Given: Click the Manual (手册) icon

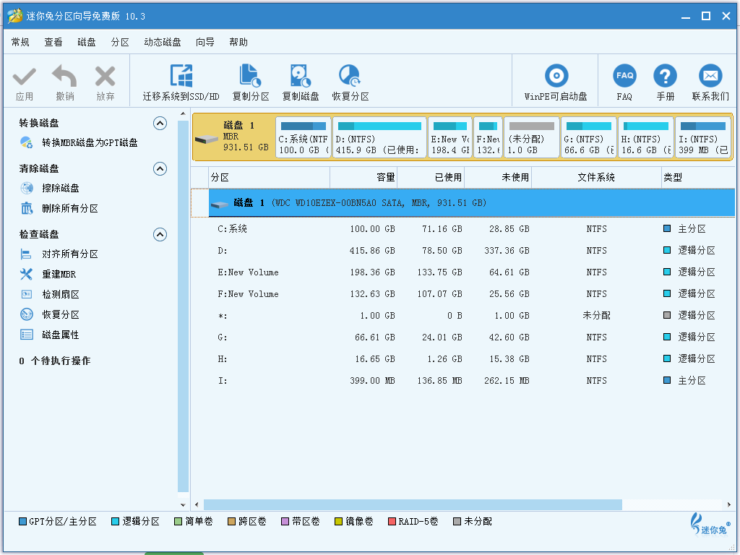Looking at the screenshot, I should coord(665,77).
